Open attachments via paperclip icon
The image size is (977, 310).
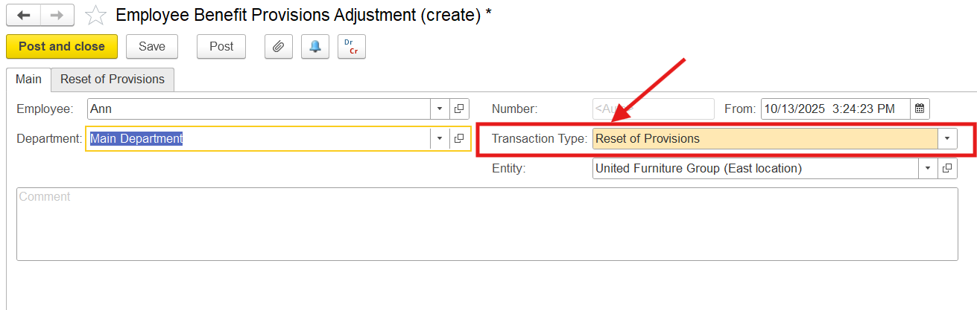(x=278, y=46)
